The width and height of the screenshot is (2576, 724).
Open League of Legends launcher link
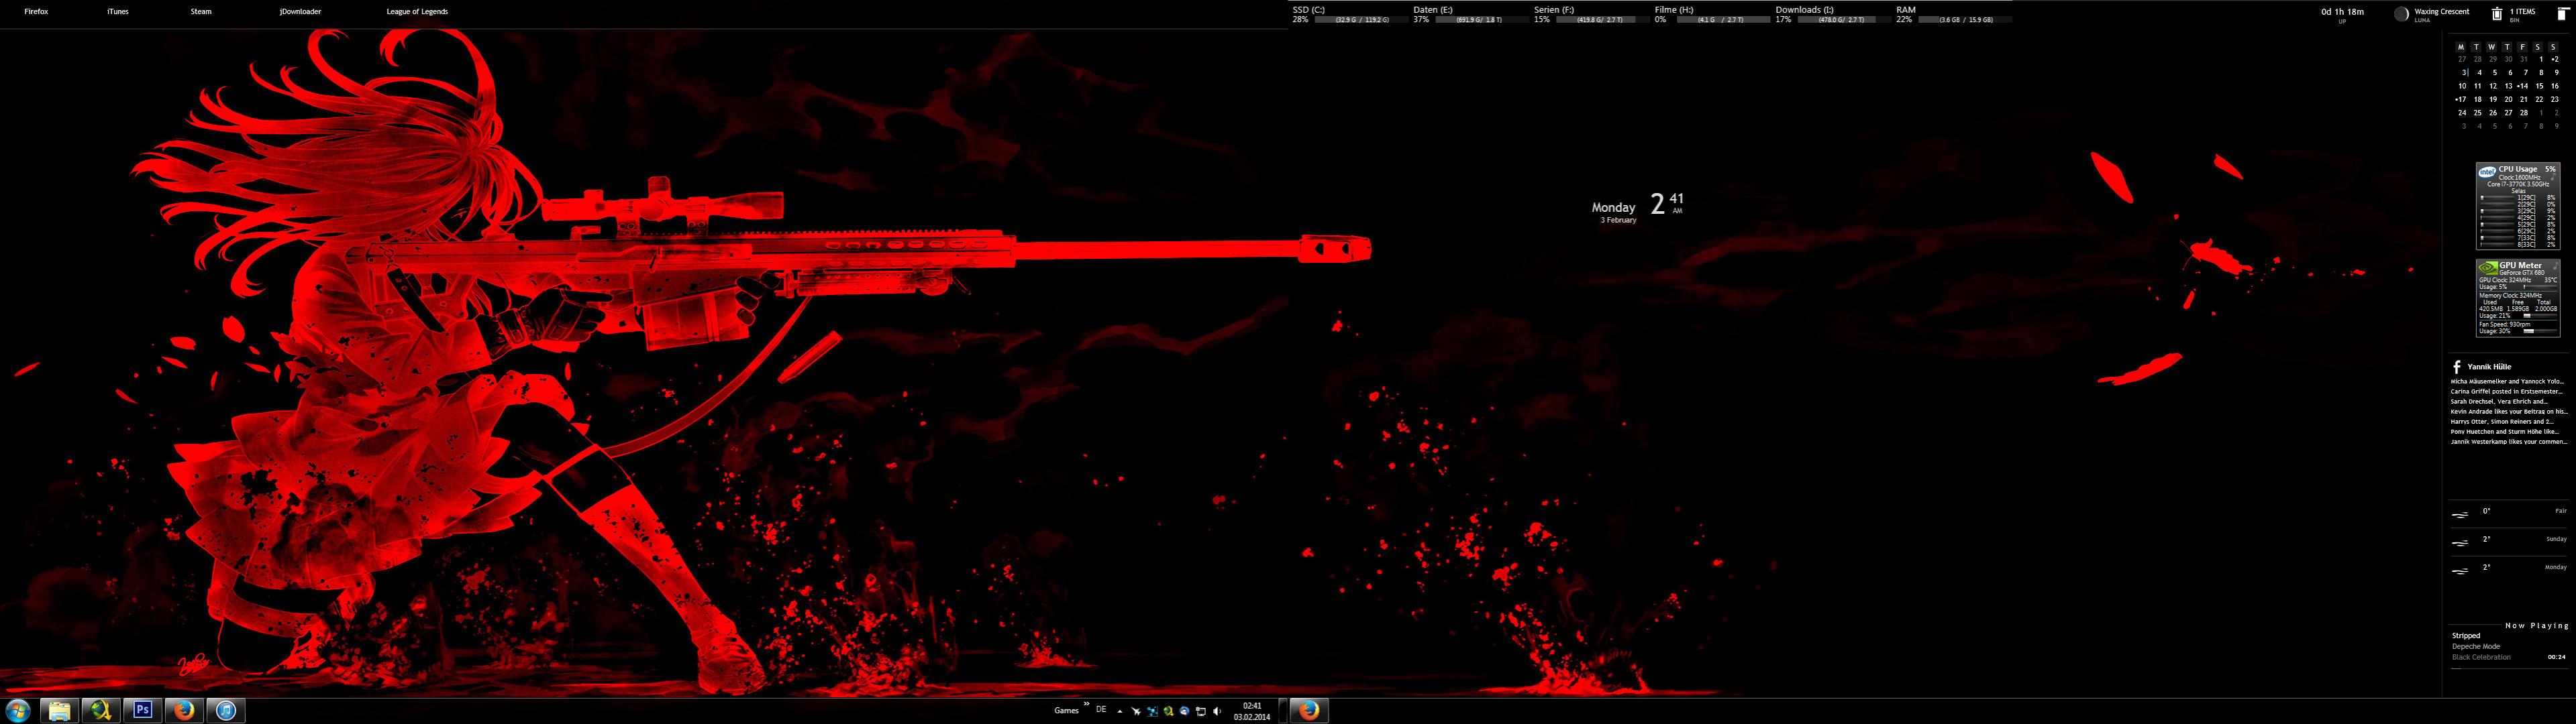coord(417,12)
